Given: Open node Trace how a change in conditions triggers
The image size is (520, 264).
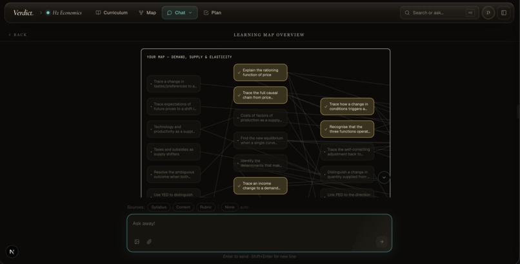Looking at the screenshot, I should point(347,106).
